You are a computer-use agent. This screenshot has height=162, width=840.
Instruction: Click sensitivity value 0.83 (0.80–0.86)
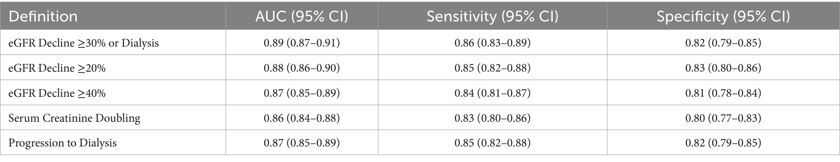coord(492,118)
